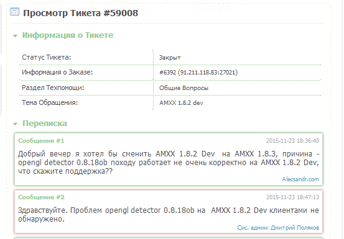Click timestamp 2015-11-23 18:36:40
This screenshot has width=344, height=239.
click(292, 141)
